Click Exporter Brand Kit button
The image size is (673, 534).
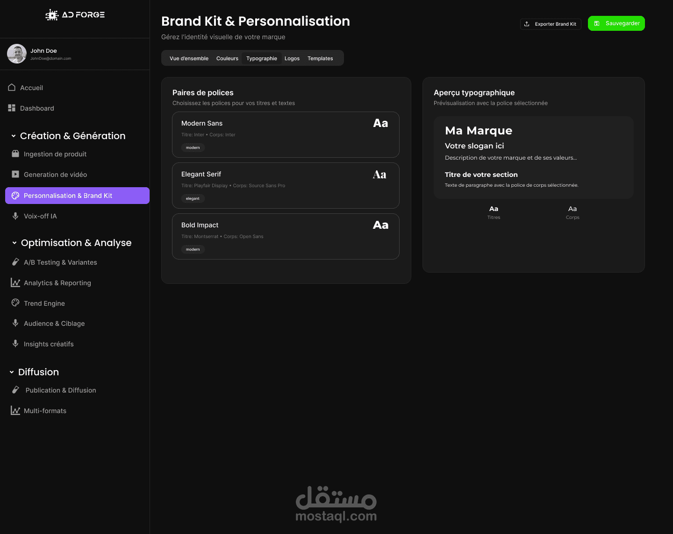551,24
